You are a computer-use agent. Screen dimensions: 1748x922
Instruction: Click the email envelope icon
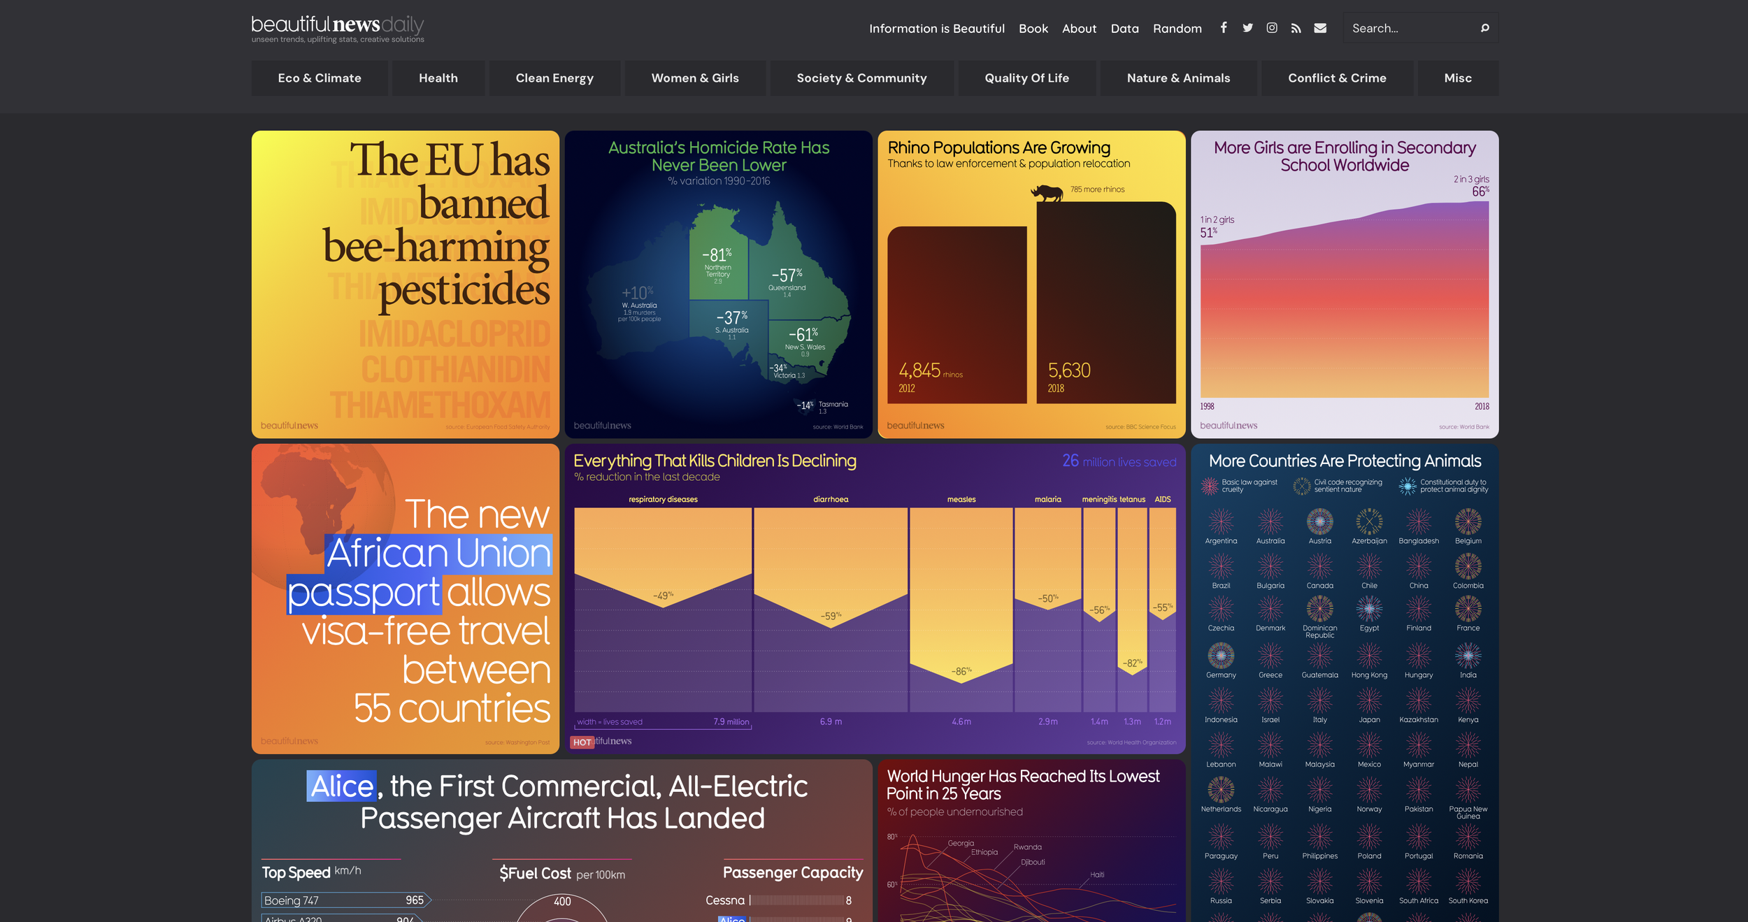1320,28
